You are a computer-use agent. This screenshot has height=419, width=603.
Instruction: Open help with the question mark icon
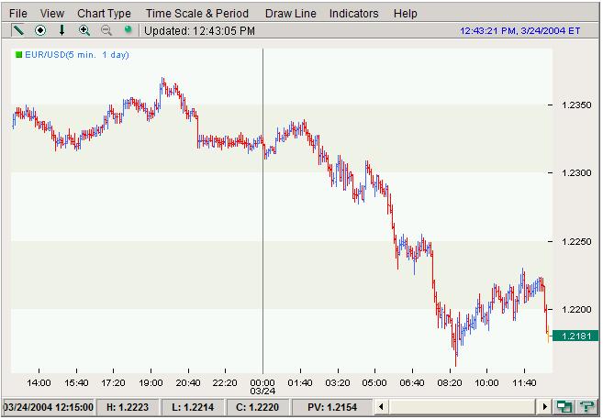tap(587, 406)
